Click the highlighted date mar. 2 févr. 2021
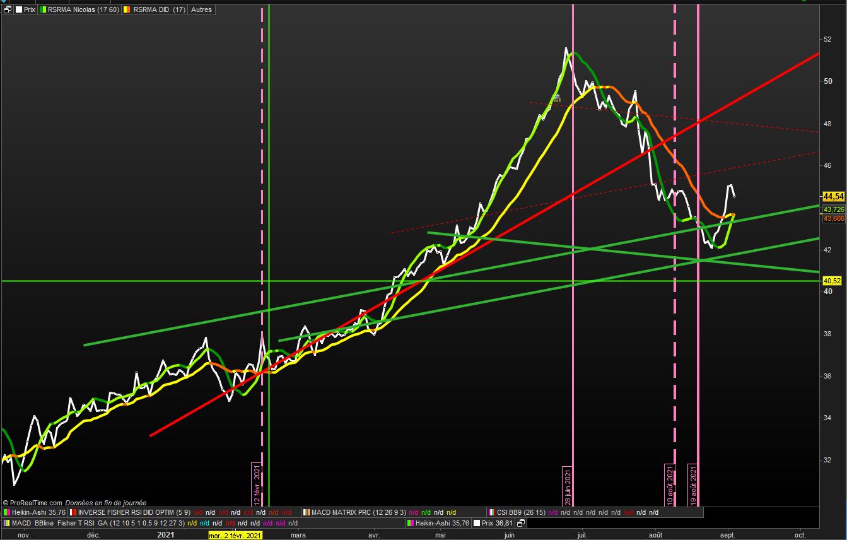The width and height of the screenshot is (847, 540). [x=235, y=535]
